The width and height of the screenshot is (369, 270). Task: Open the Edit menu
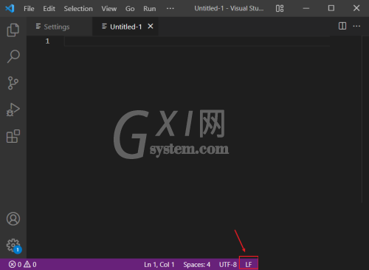click(x=49, y=9)
